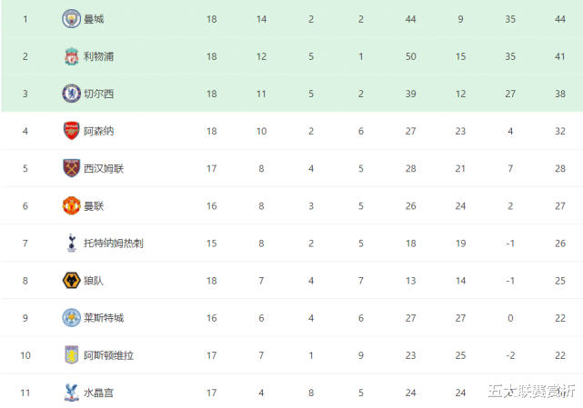Click Manchester City's 44 points value
The image size is (583, 408).
560,19
